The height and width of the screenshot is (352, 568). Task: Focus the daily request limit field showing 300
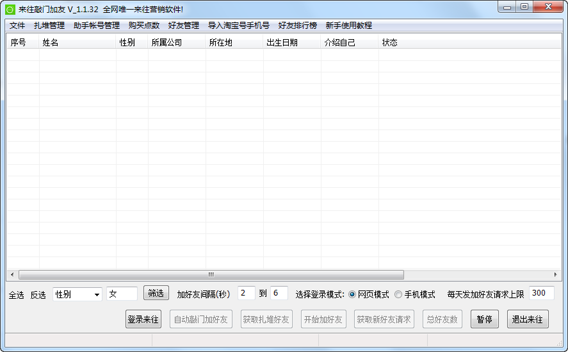[x=542, y=293]
